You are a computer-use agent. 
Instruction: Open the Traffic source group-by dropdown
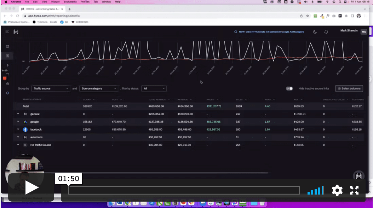[51, 88]
